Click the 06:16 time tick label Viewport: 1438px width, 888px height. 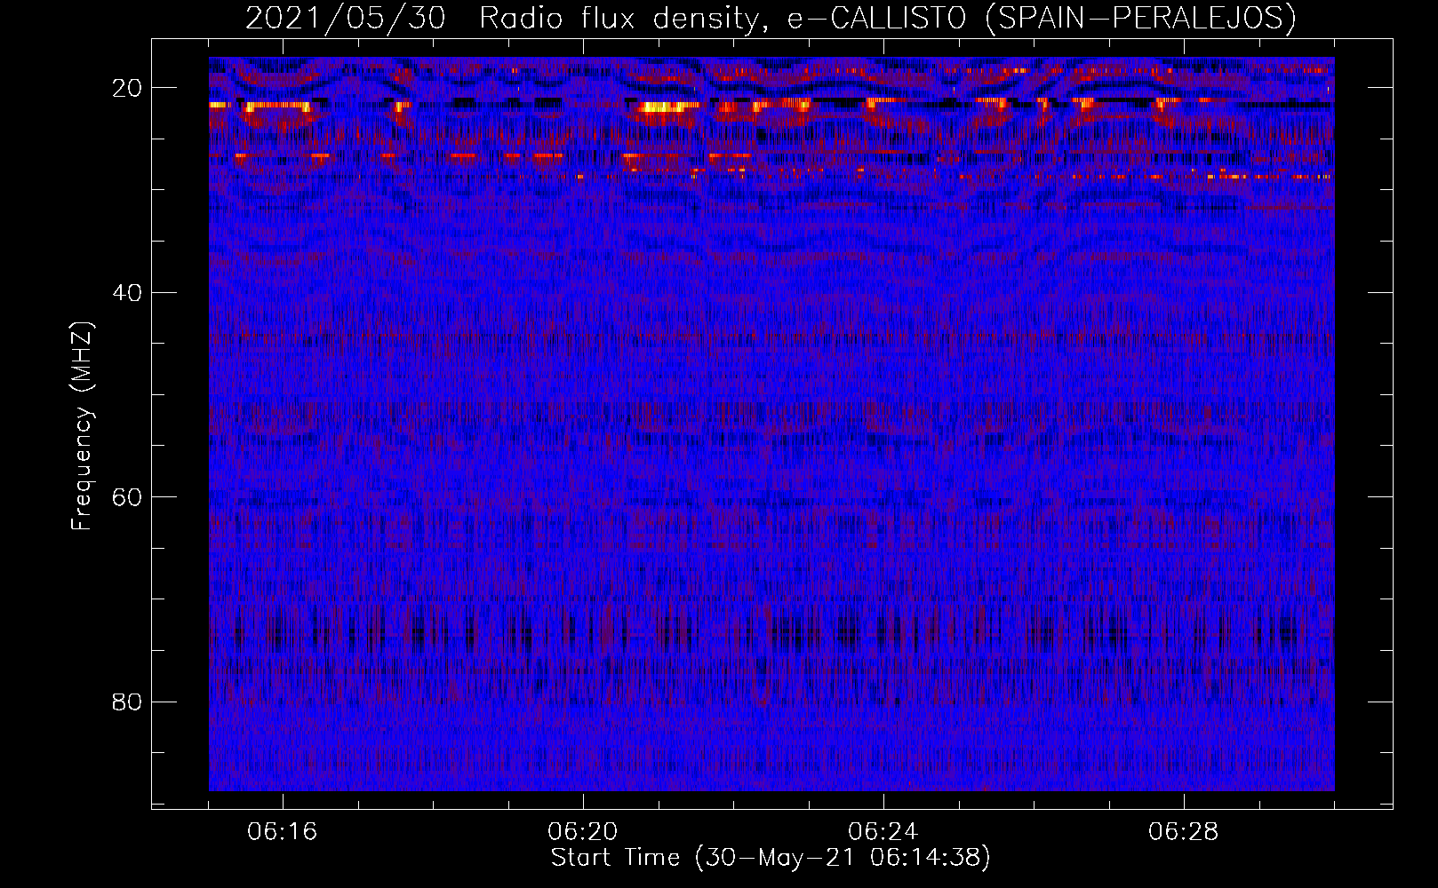coord(283,832)
